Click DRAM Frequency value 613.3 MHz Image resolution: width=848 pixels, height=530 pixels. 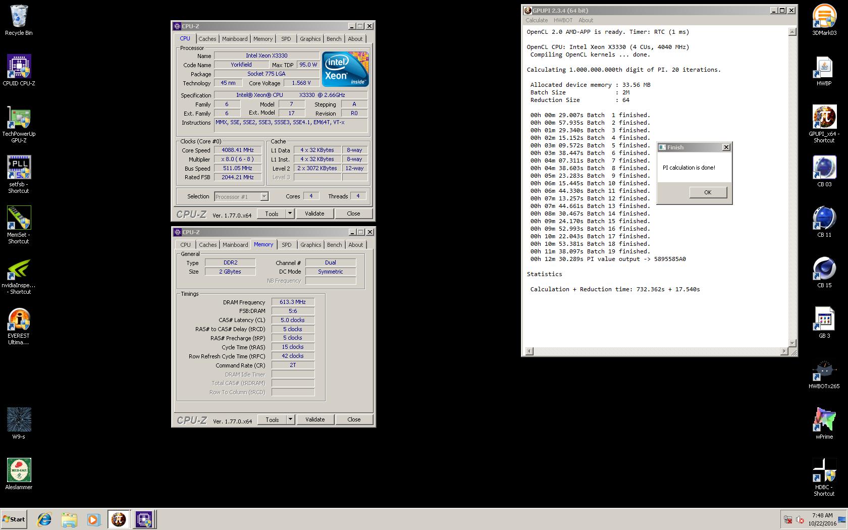coord(293,302)
